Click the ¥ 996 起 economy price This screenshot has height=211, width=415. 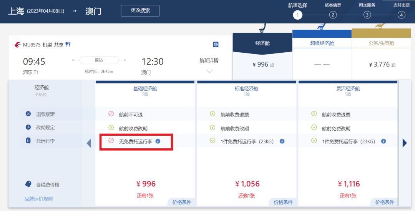pos(263,65)
